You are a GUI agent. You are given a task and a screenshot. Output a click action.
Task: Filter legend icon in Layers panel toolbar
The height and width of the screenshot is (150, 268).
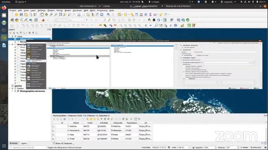point(21,33)
